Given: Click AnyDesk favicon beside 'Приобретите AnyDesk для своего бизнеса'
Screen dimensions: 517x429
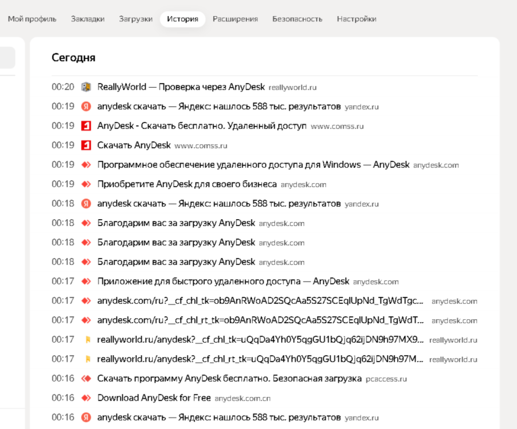Looking at the screenshot, I should coord(86,184).
